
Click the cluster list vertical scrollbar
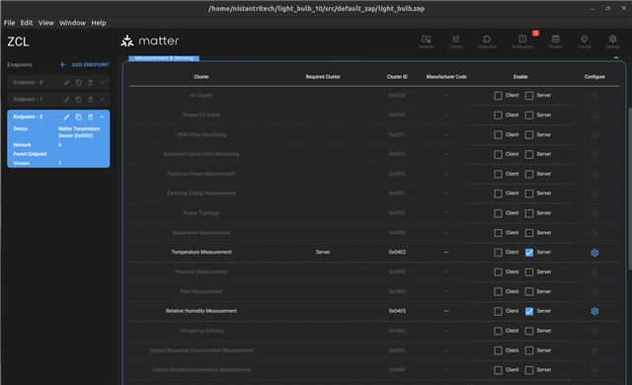(630, 189)
